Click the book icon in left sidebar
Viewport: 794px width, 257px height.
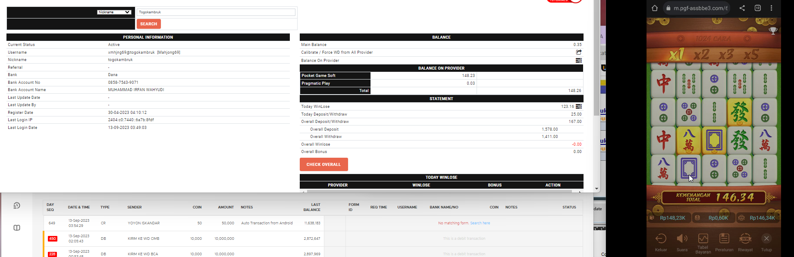point(17,228)
